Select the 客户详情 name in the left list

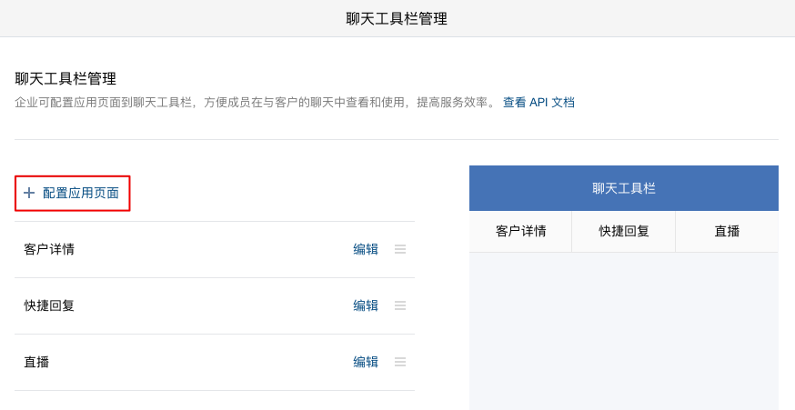pos(49,249)
